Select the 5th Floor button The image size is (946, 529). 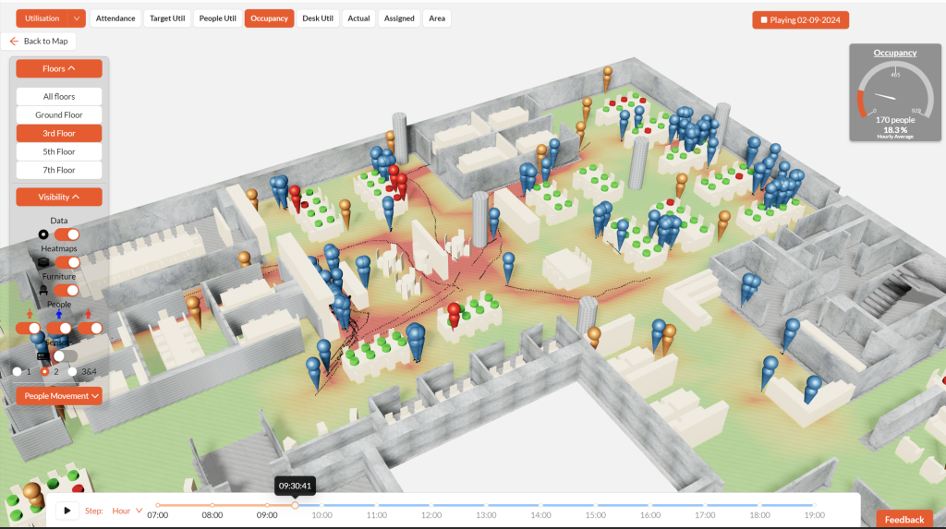pyautogui.click(x=59, y=151)
